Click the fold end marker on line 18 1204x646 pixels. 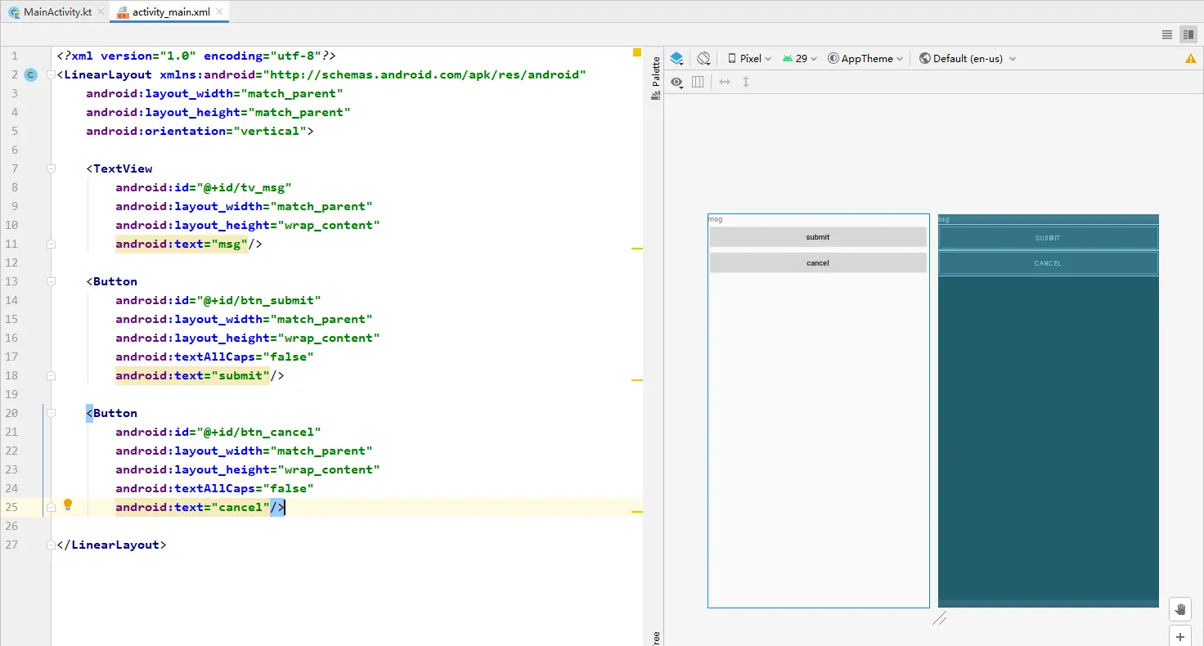click(x=52, y=375)
